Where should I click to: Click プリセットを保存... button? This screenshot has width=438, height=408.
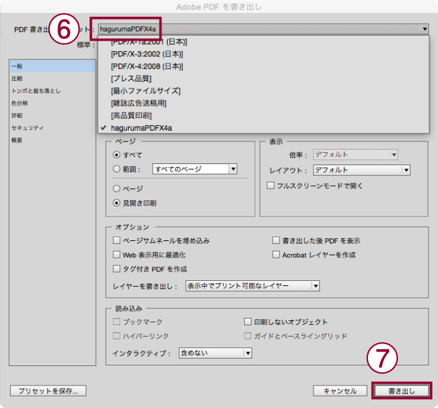(x=48, y=390)
